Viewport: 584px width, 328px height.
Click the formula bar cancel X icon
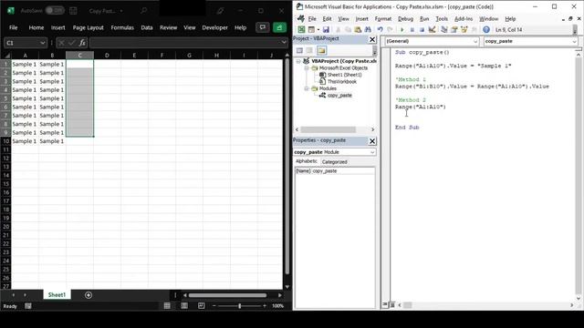pyautogui.click(x=62, y=43)
